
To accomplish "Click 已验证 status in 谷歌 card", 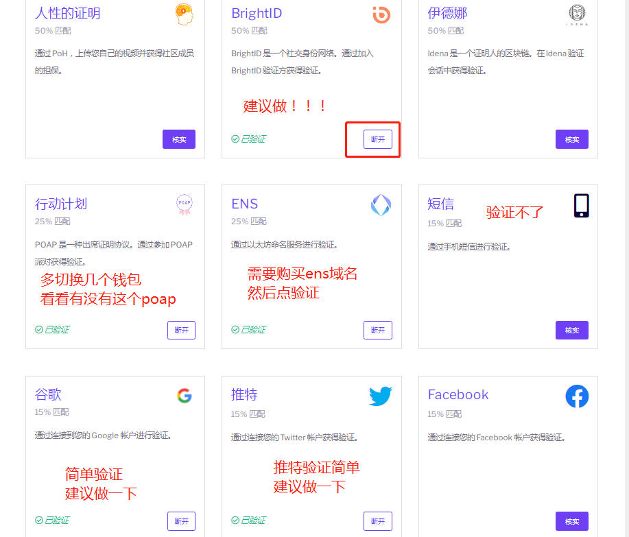I will click(56, 520).
